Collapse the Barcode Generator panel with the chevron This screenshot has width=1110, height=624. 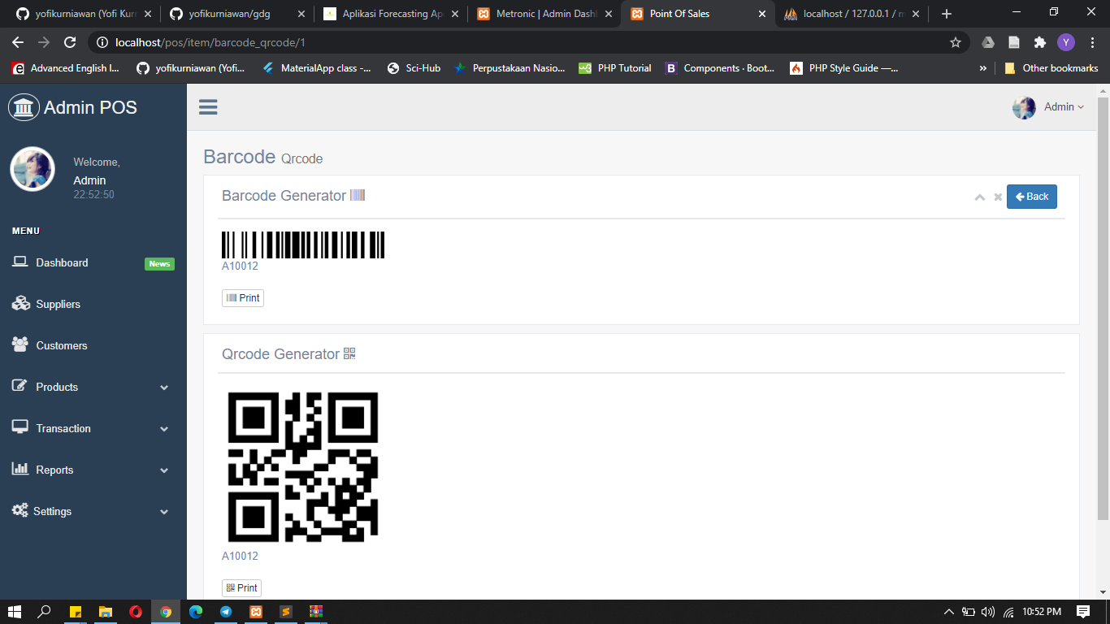(x=980, y=197)
